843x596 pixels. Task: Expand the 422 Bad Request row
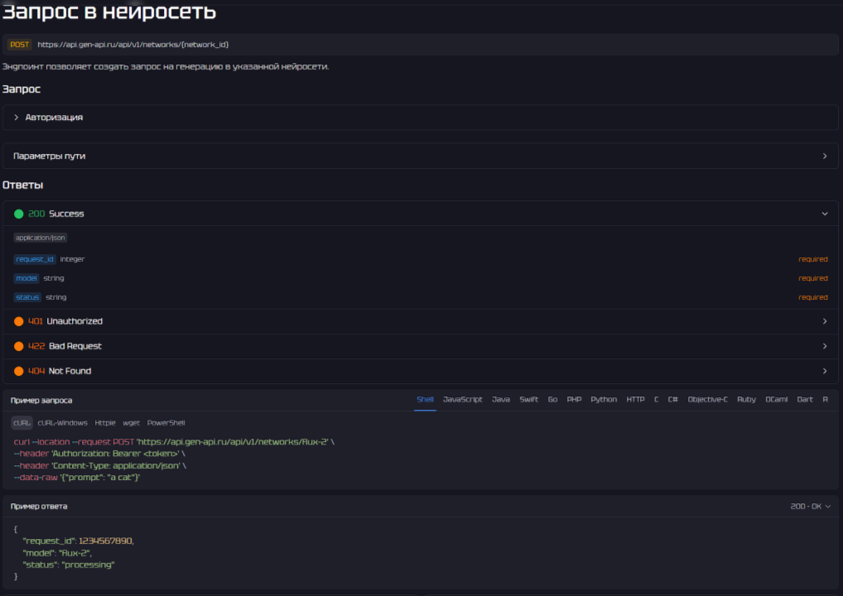pyautogui.click(x=824, y=346)
